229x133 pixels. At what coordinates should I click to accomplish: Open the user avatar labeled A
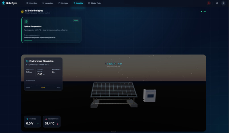point(223,3)
